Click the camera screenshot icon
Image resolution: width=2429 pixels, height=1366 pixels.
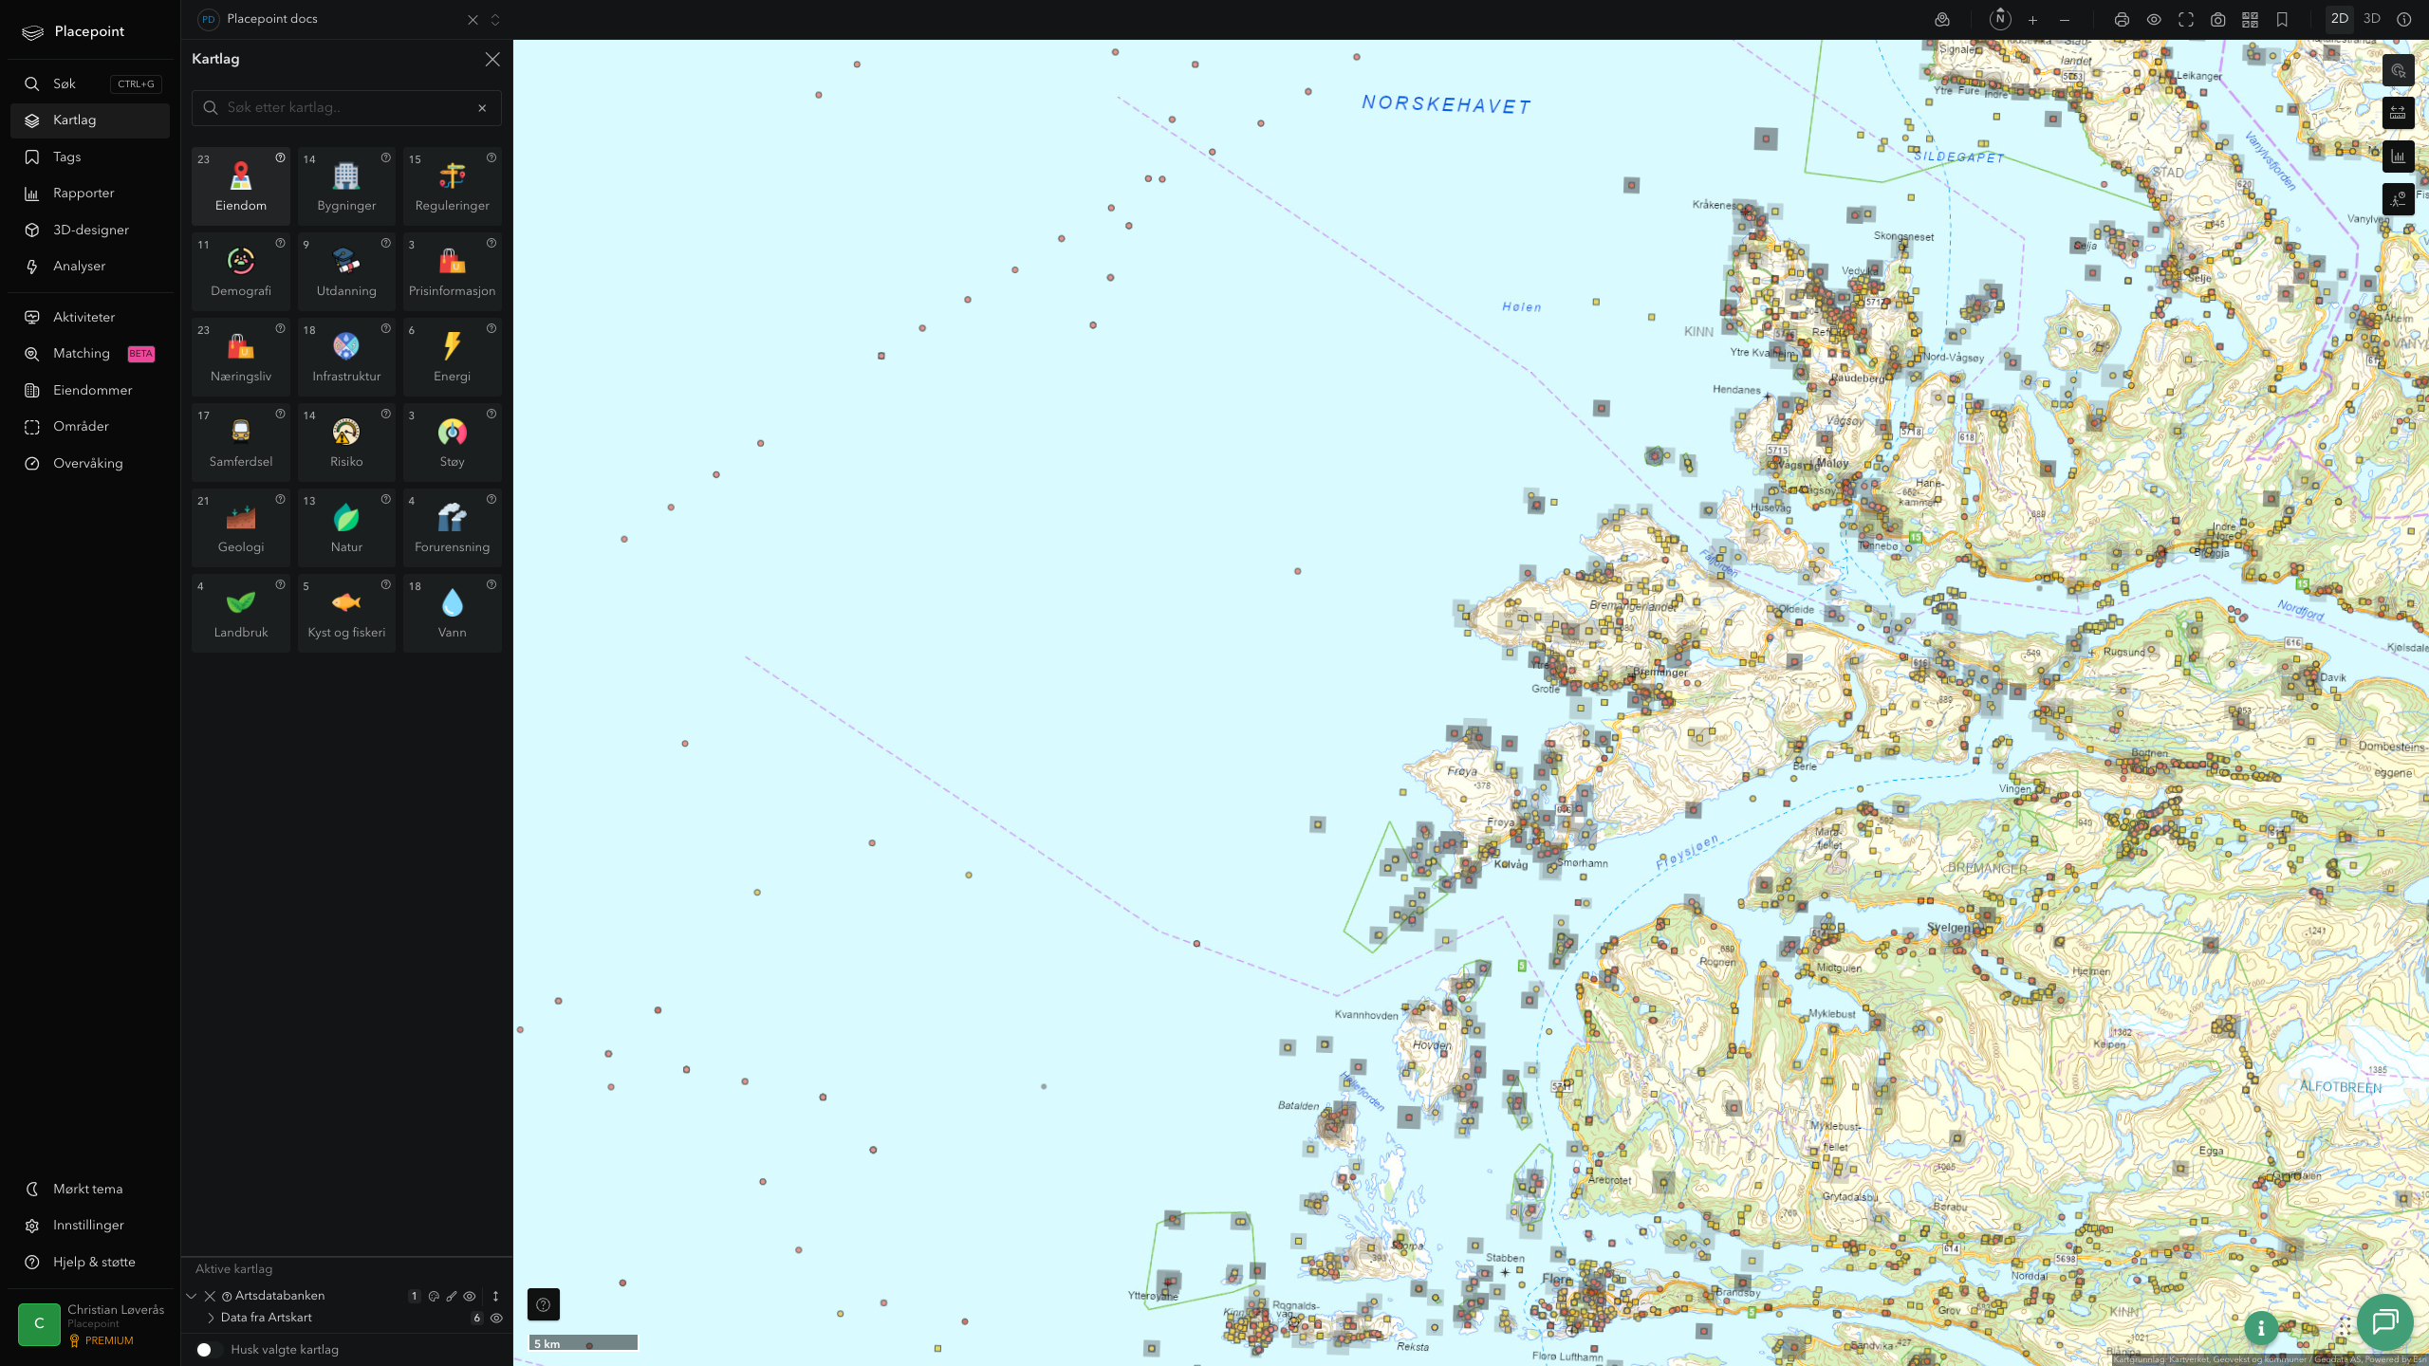(x=2217, y=20)
